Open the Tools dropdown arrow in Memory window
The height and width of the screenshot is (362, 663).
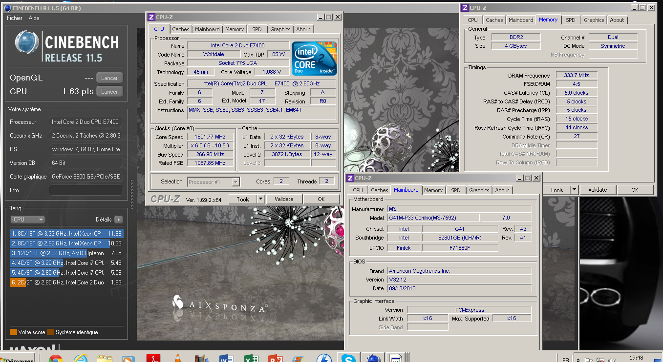click(x=574, y=190)
